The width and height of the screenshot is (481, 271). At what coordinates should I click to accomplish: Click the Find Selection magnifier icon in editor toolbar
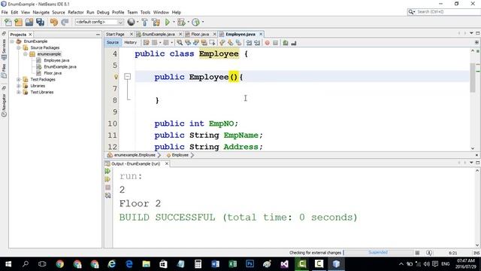[x=180, y=43]
